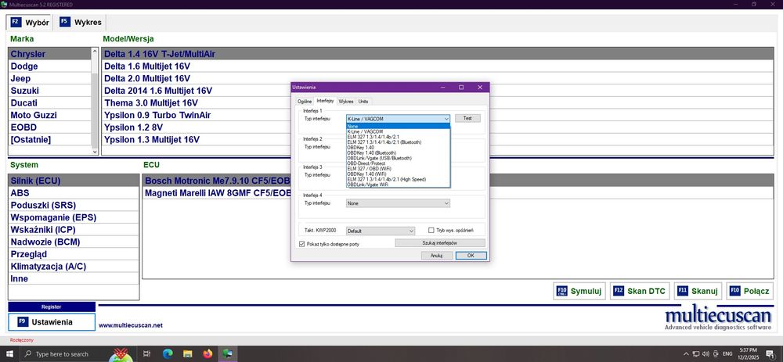Viewport: 783px width, 362px height.
Task: Click the Register button
Action: [52, 306]
